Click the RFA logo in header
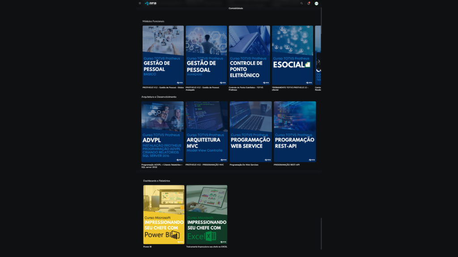 tap(151, 4)
